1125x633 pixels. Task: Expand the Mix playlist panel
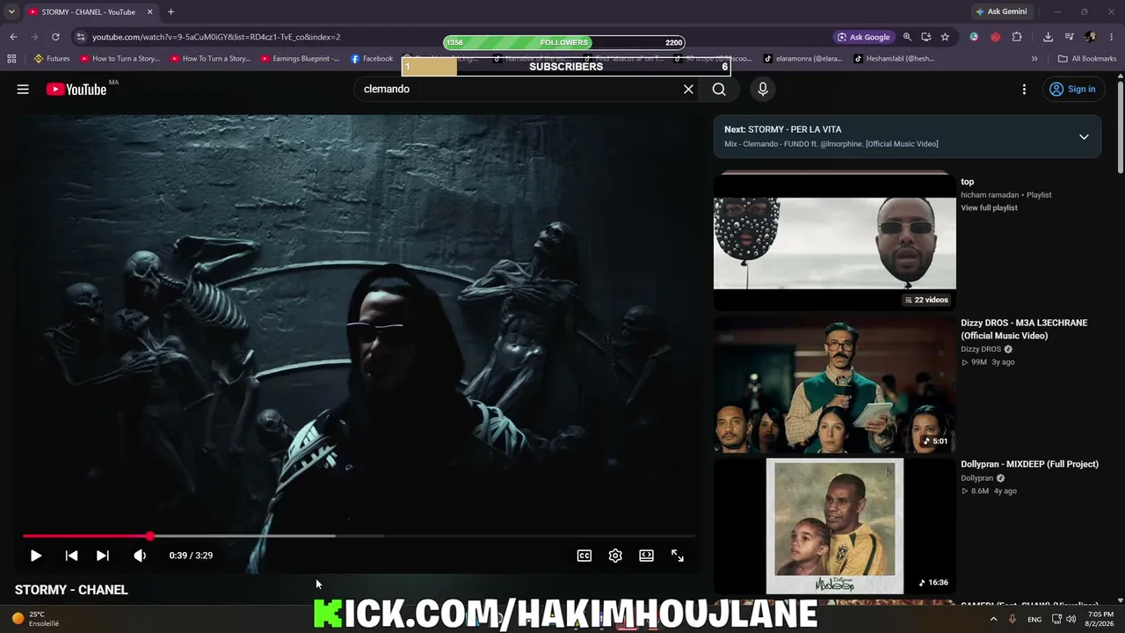point(1084,136)
